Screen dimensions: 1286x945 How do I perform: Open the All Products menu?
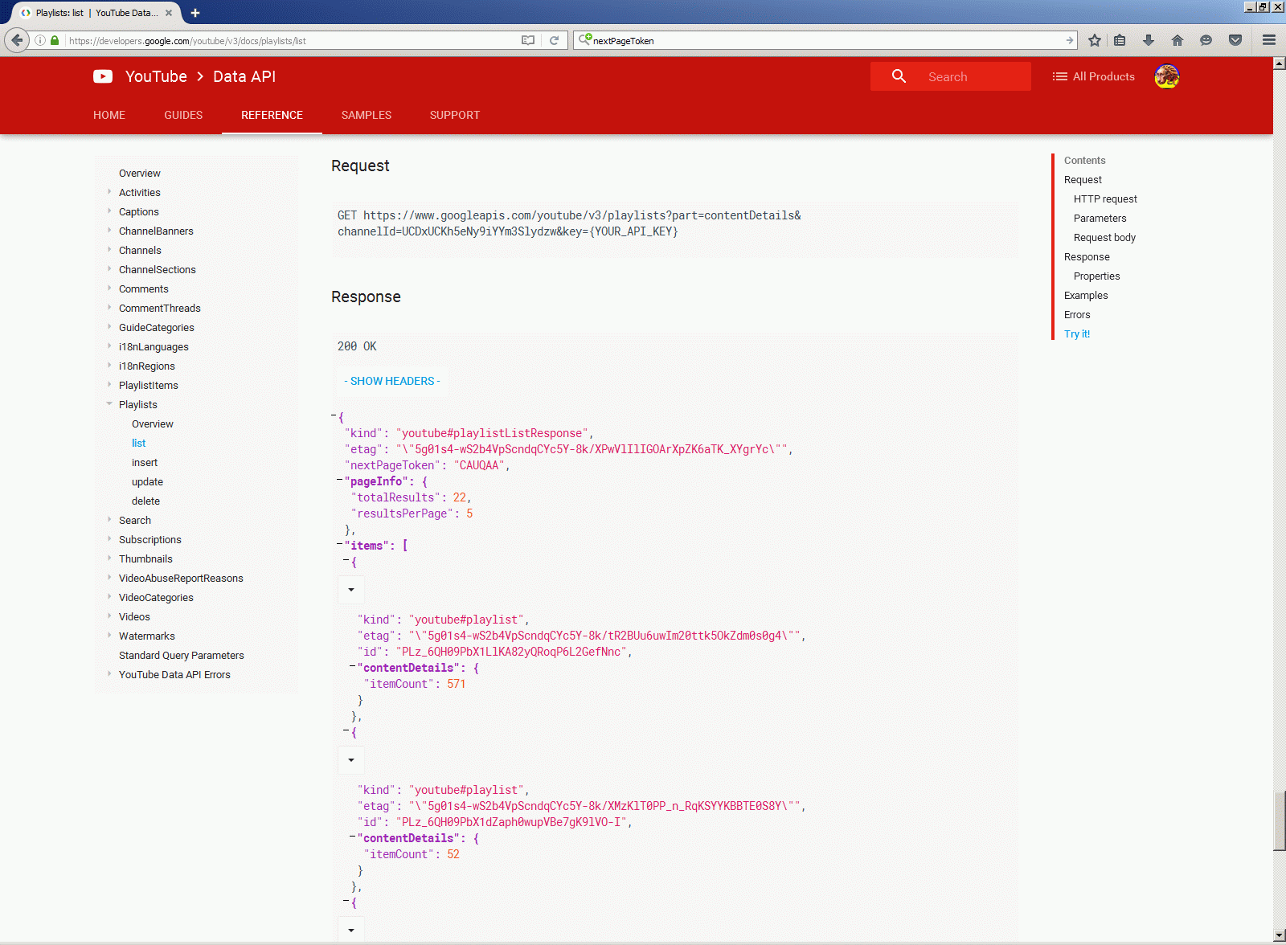tap(1094, 76)
